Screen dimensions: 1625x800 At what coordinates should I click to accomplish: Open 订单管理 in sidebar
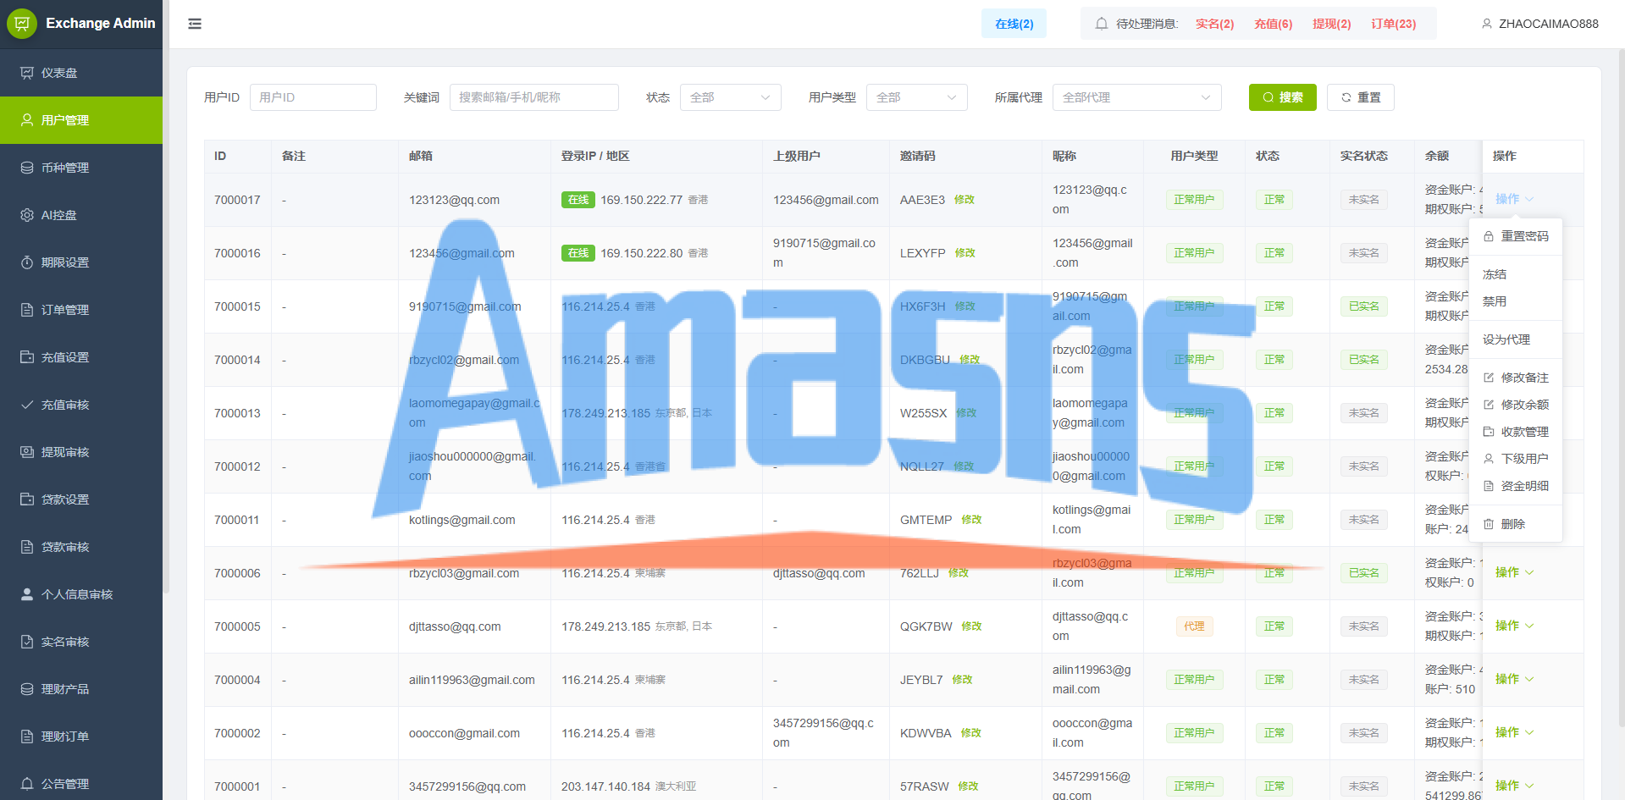(x=81, y=310)
